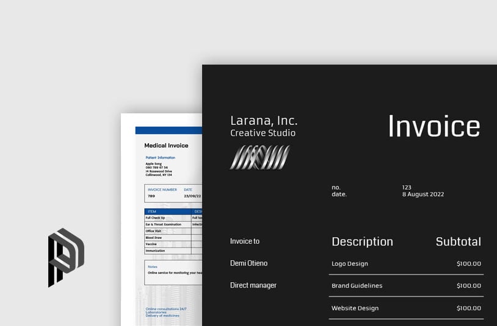Click the large Invoice heading
This screenshot has height=326, width=497.
point(434,126)
